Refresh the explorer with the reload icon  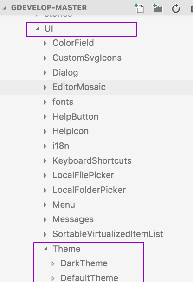[x=175, y=8]
